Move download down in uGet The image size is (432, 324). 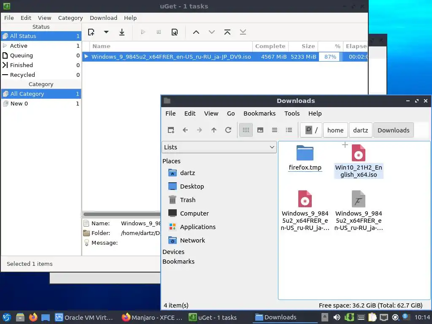click(x=212, y=32)
